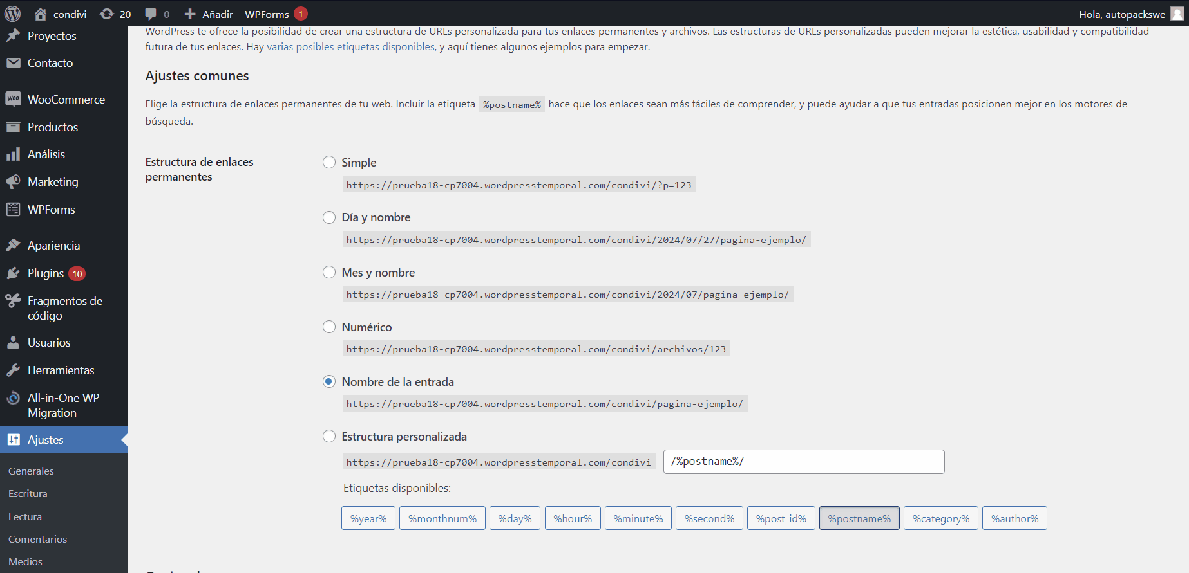This screenshot has height=573, width=1189.
Task: Add the %year% tag button
Action: point(368,518)
